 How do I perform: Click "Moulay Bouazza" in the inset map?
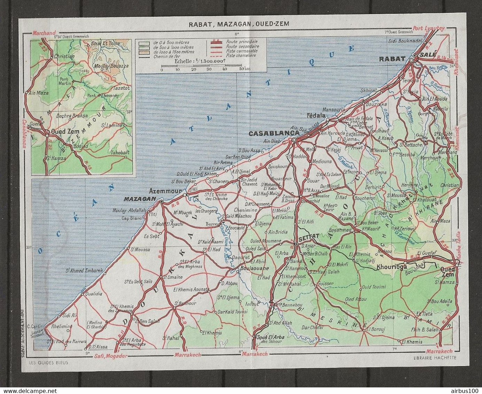coord(111,66)
